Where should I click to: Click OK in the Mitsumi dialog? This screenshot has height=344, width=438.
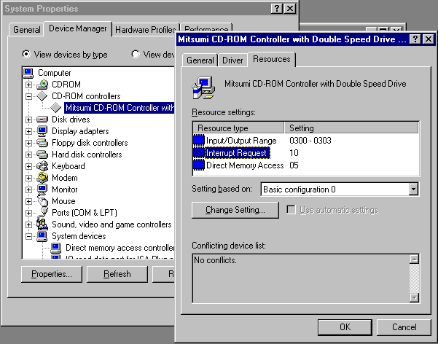[345, 327]
